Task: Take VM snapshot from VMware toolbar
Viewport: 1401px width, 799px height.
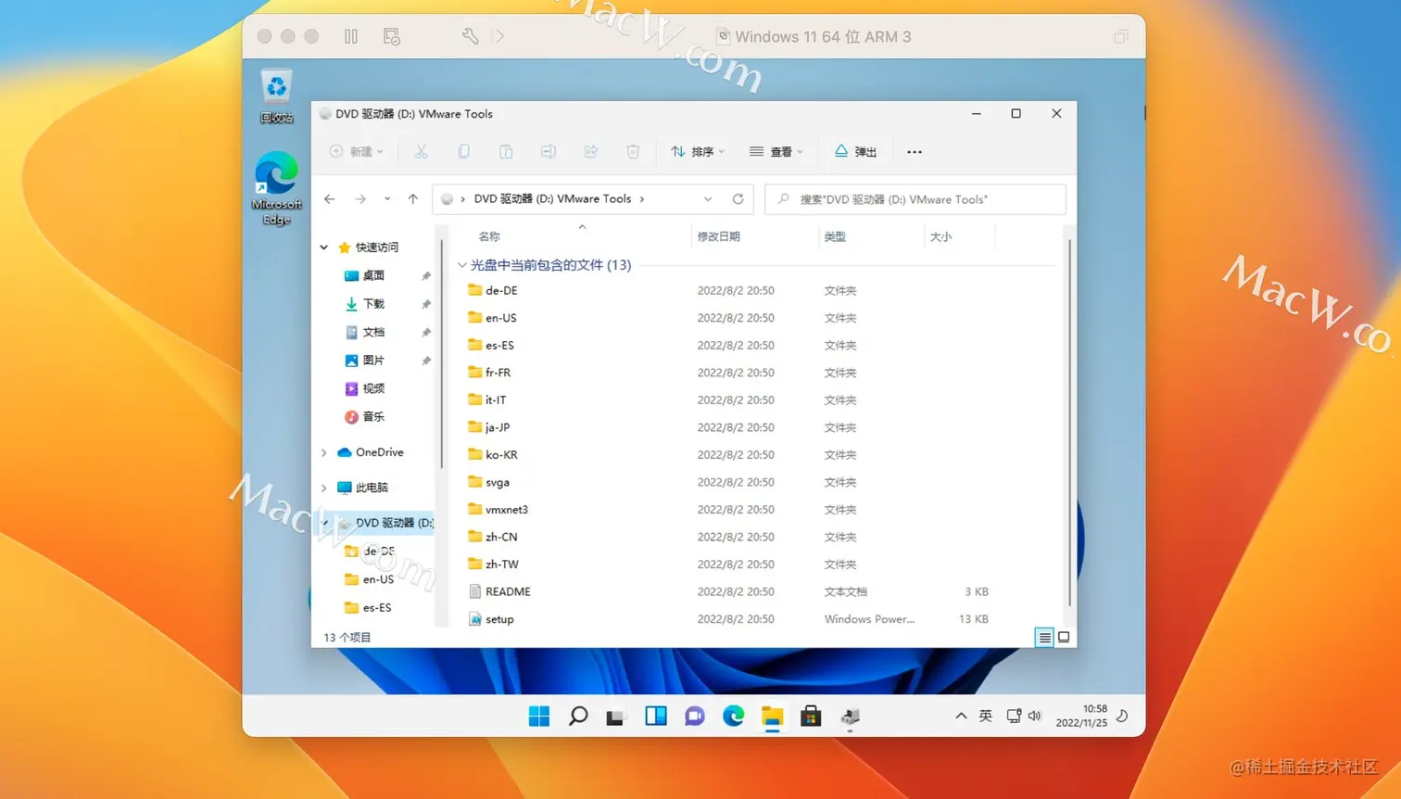Action: click(x=392, y=36)
